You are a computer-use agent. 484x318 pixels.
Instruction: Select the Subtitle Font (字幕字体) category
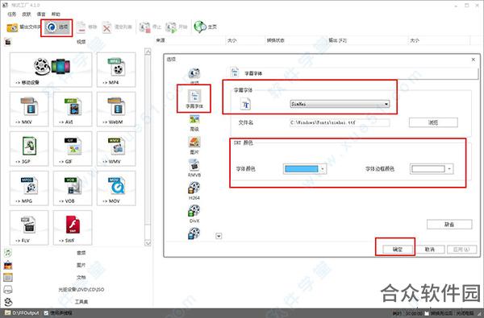tap(194, 99)
